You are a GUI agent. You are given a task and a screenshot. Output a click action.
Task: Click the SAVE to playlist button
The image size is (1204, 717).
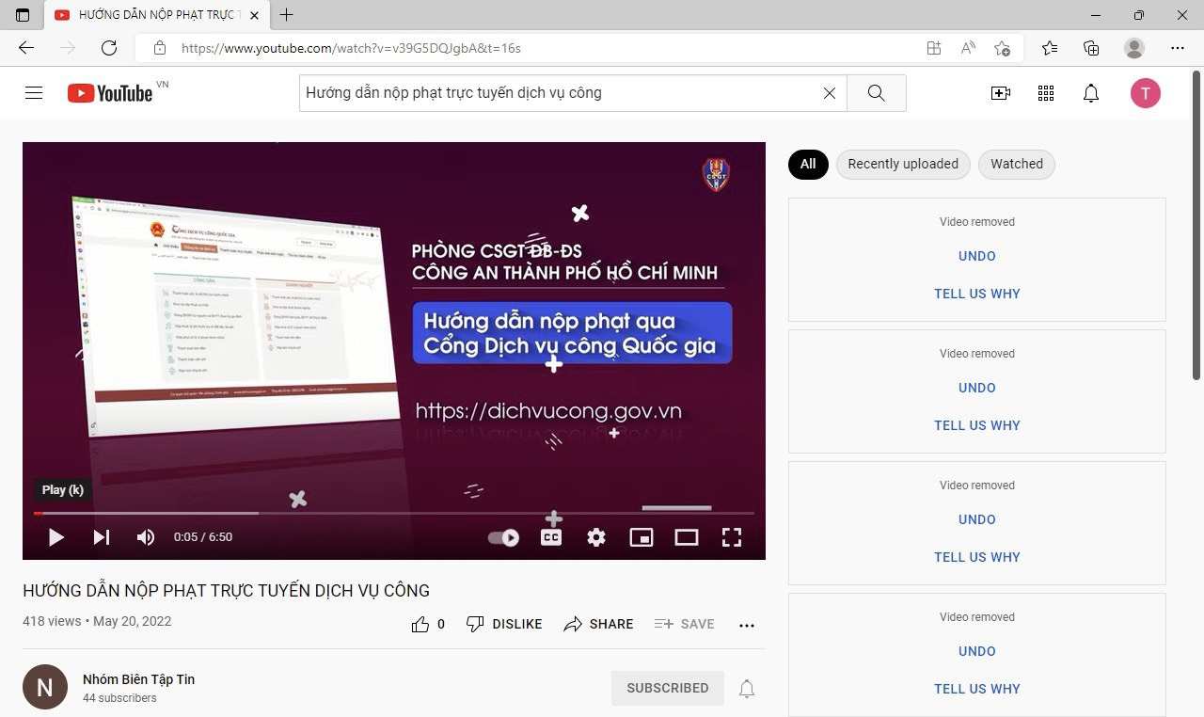pyautogui.click(x=684, y=624)
